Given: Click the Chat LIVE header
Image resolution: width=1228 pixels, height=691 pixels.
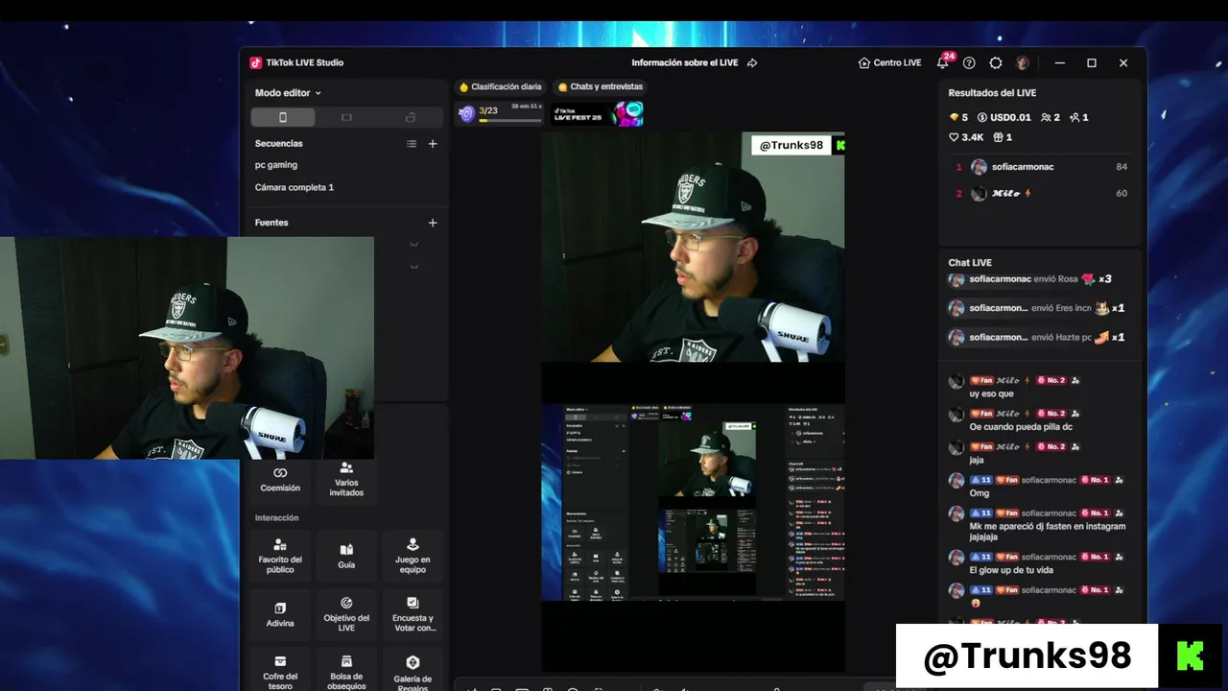Looking at the screenshot, I should tap(970, 262).
